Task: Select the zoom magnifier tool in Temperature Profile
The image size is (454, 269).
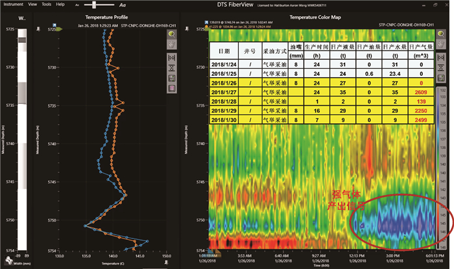Action: [x=173, y=32]
